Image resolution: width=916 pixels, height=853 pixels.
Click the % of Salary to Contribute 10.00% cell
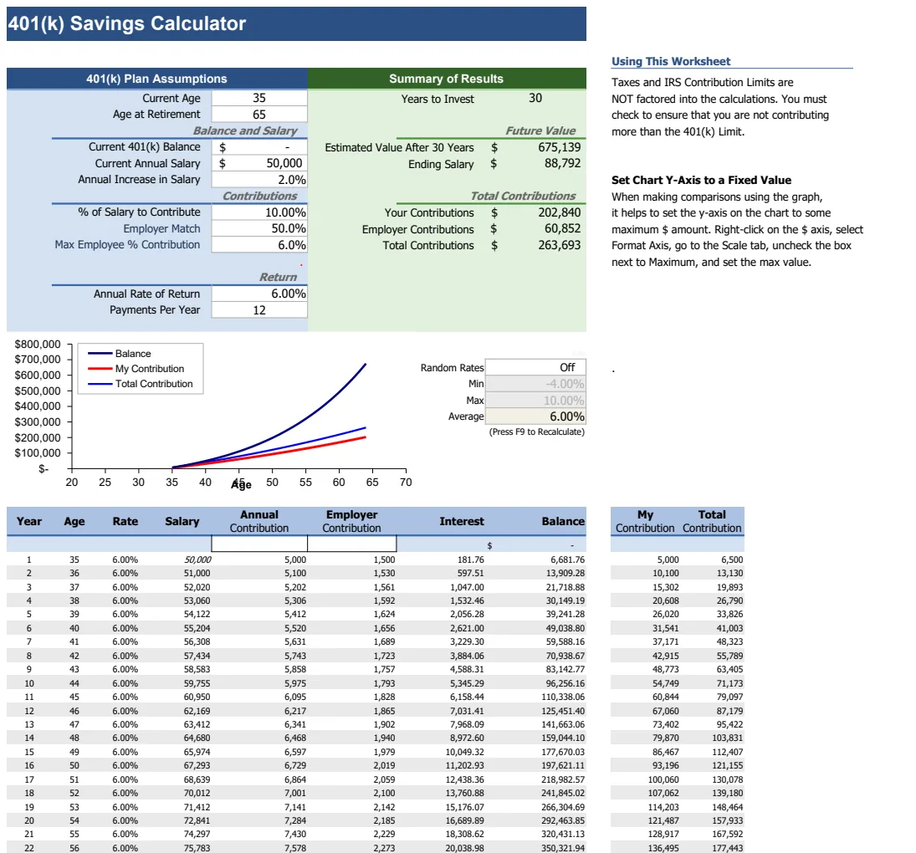[259, 212]
